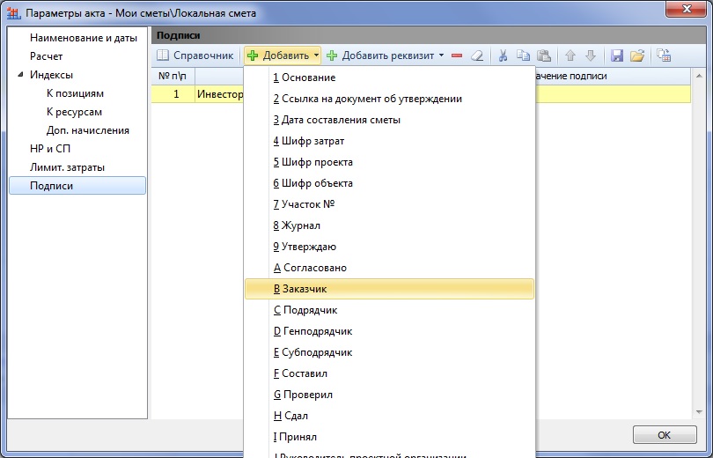Click the clipboard paste icon
This screenshot has width=713, height=458.
click(543, 55)
